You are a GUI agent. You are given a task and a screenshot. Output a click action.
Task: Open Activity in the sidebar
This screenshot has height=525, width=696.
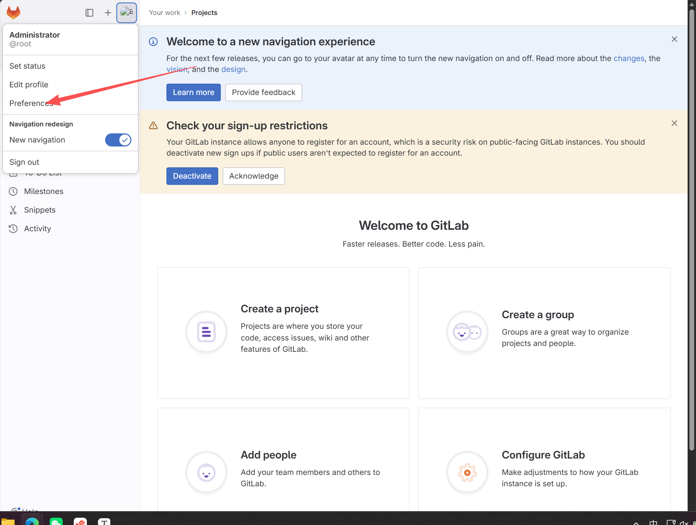(x=38, y=229)
